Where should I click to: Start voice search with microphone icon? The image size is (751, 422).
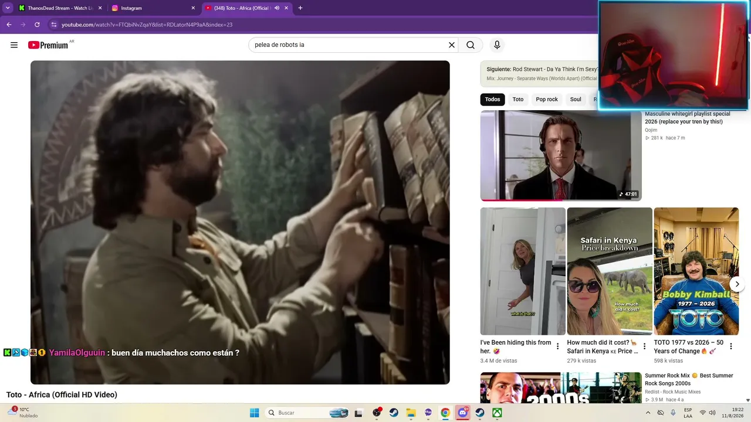pyautogui.click(x=497, y=45)
